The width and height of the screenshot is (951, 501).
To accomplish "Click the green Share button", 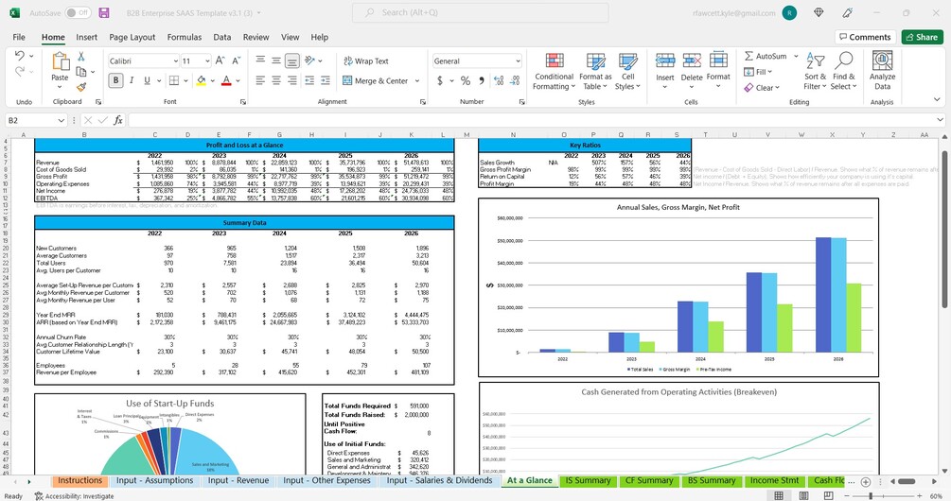I will 922,37.
